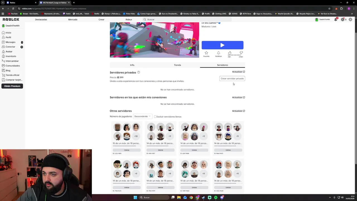The height and width of the screenshot is (201, 357).
Task: Open Perfil in the sidebar
Action: [7, 37]
